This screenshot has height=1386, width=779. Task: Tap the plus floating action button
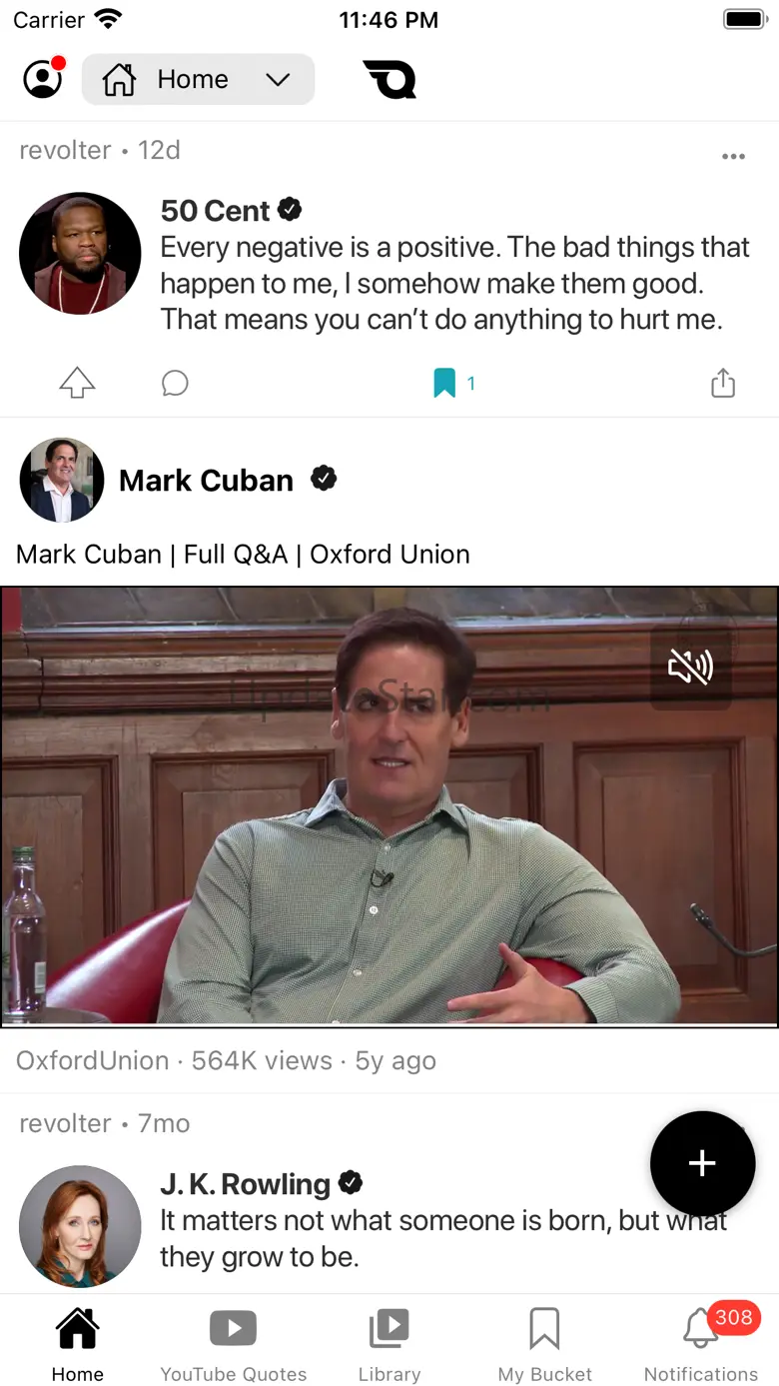click(702, 1163)
